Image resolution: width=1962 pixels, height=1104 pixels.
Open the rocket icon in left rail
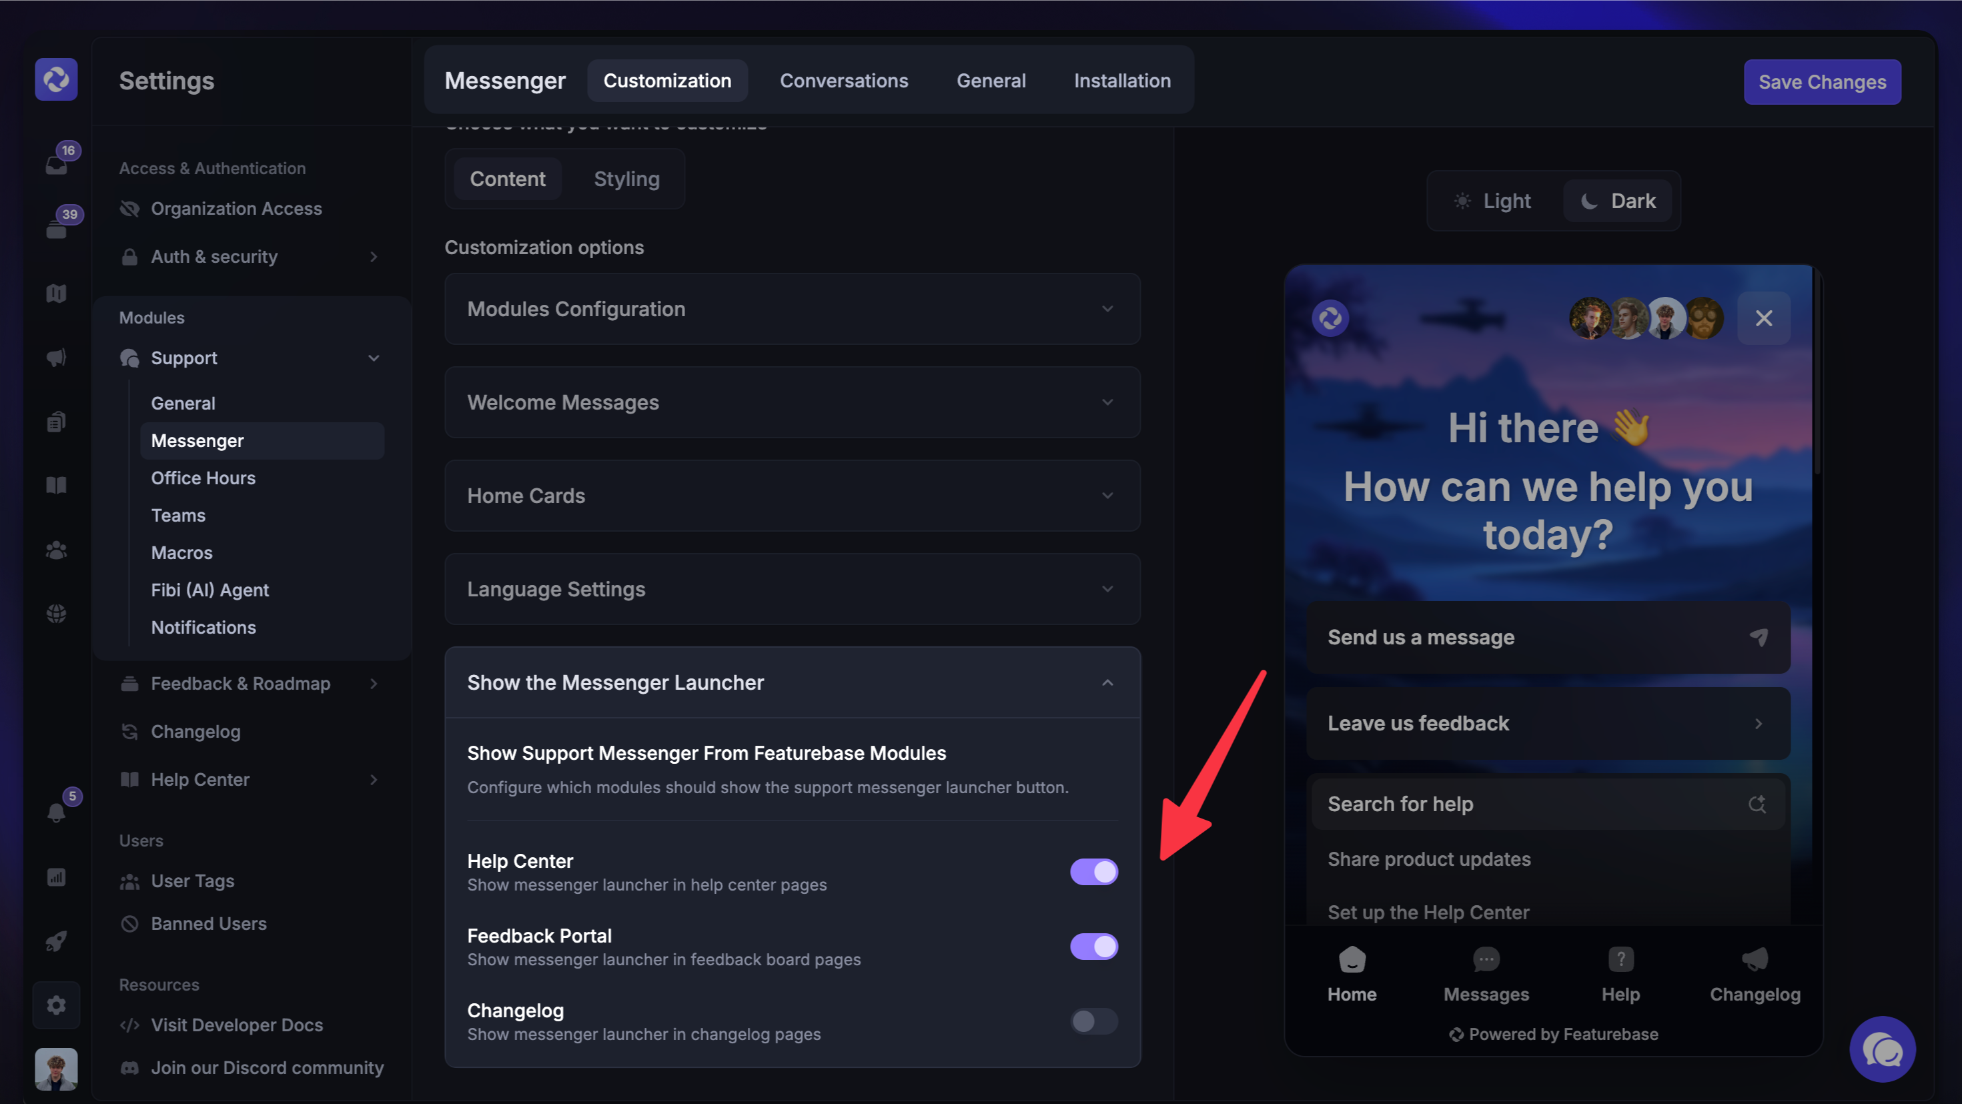tap(56, 941)
